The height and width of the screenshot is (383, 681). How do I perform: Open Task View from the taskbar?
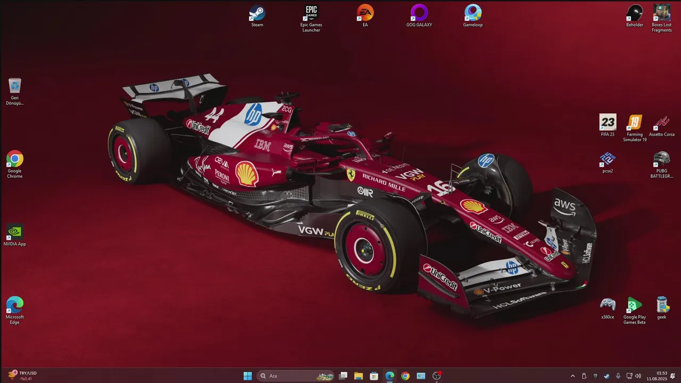(343, 376)
